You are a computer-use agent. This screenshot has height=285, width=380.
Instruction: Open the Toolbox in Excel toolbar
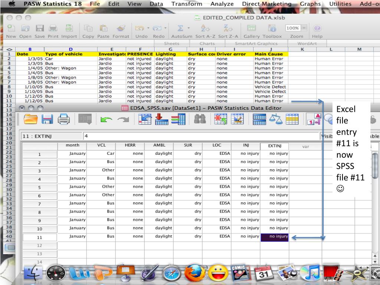click(x=272, y=28)
